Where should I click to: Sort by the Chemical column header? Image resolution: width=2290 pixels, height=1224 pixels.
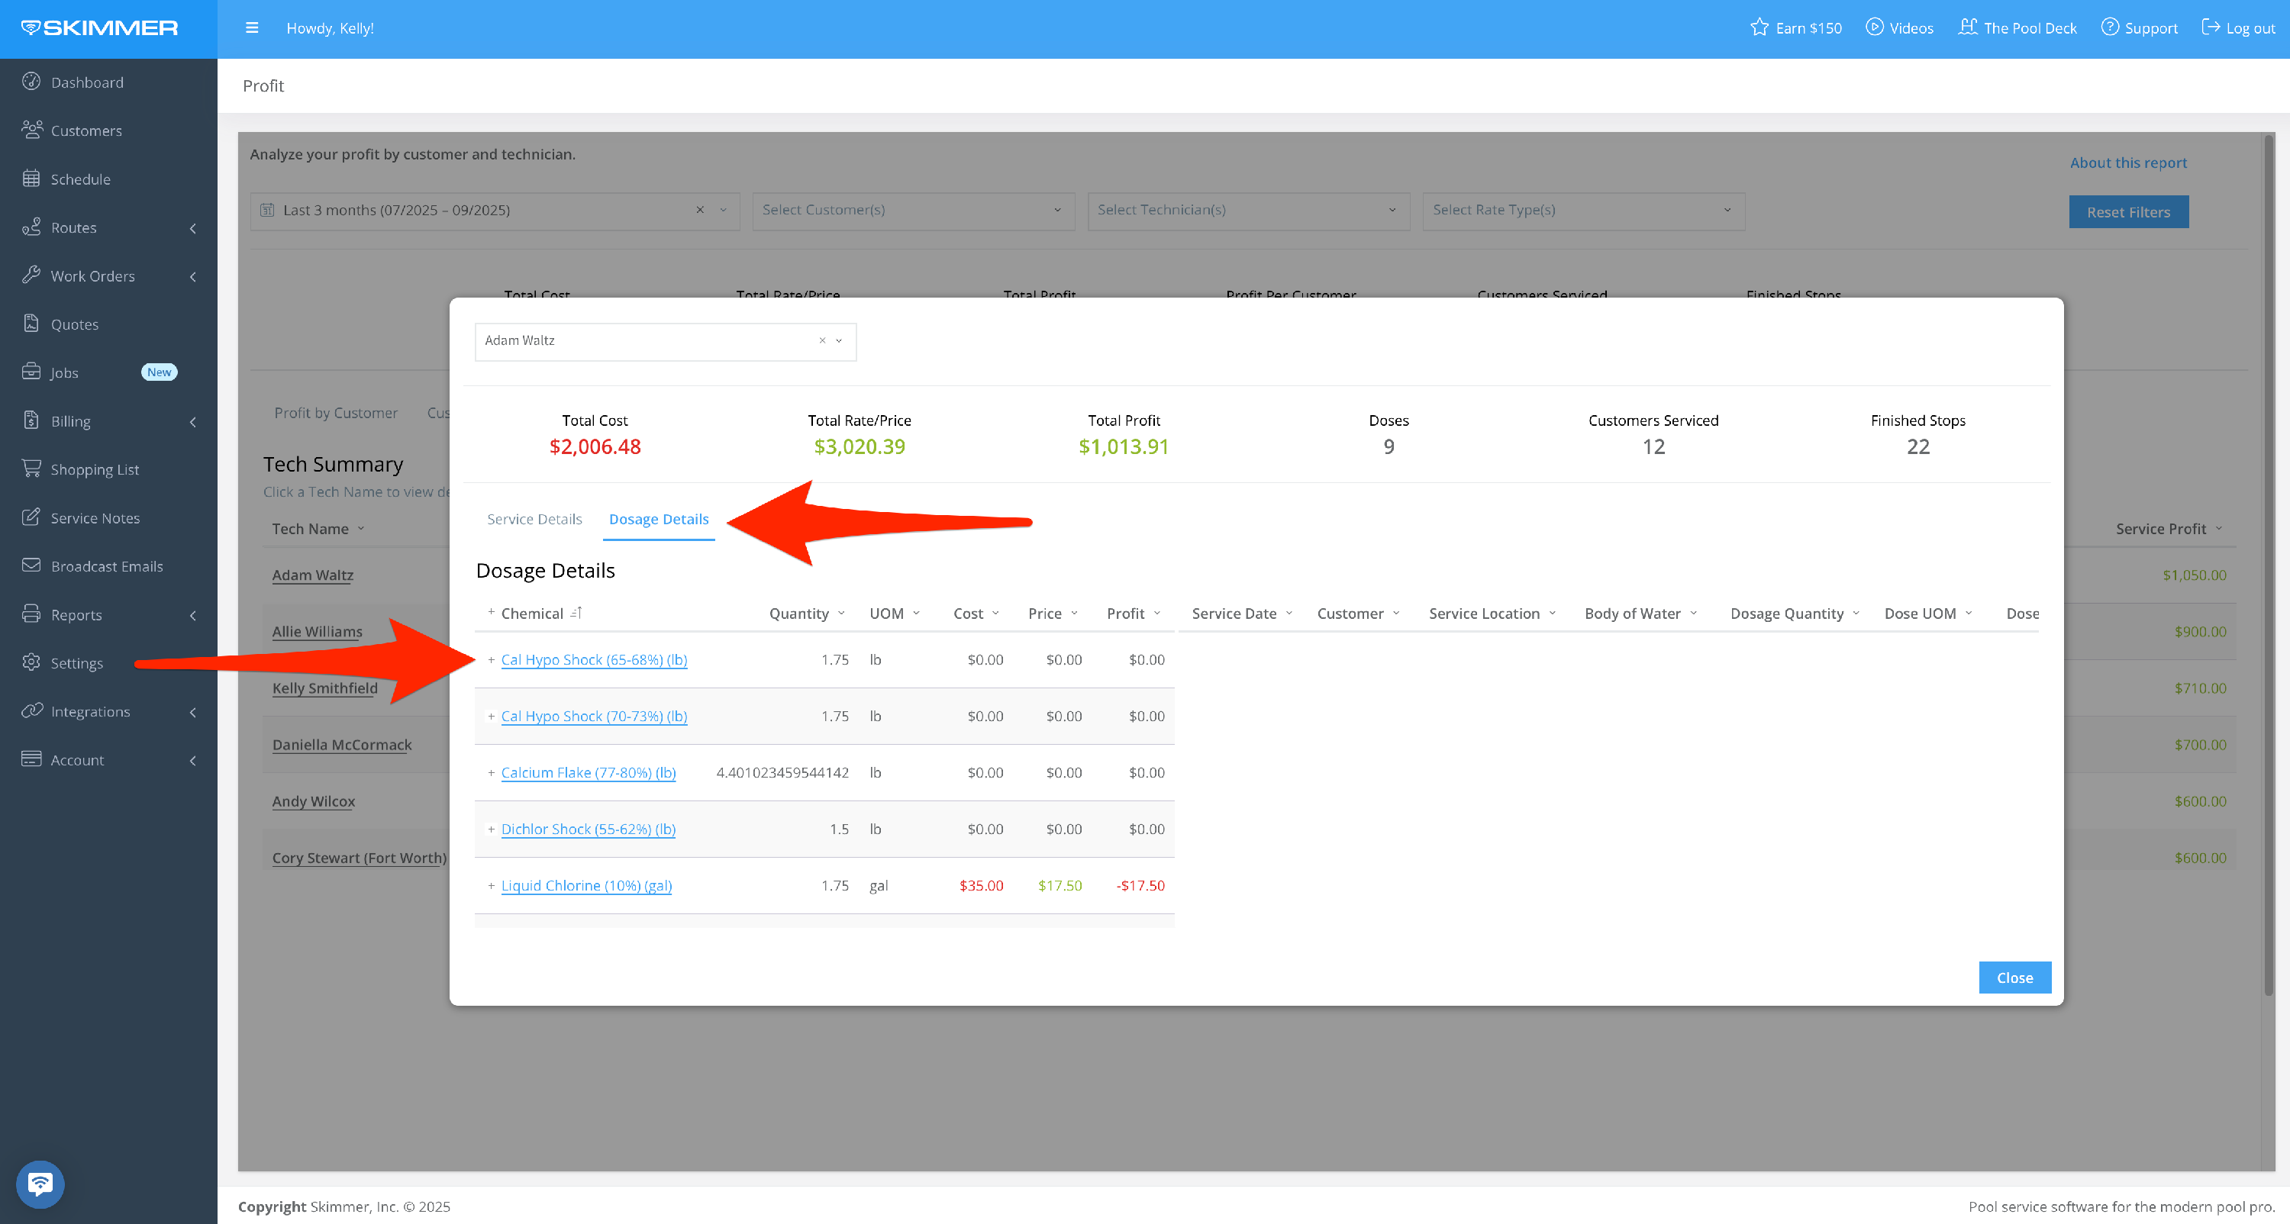coord(531,614)
